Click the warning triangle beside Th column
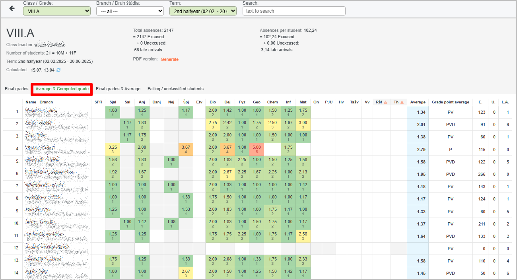The width and height of the screenshot is (517, 280). [x=402, y=102]
